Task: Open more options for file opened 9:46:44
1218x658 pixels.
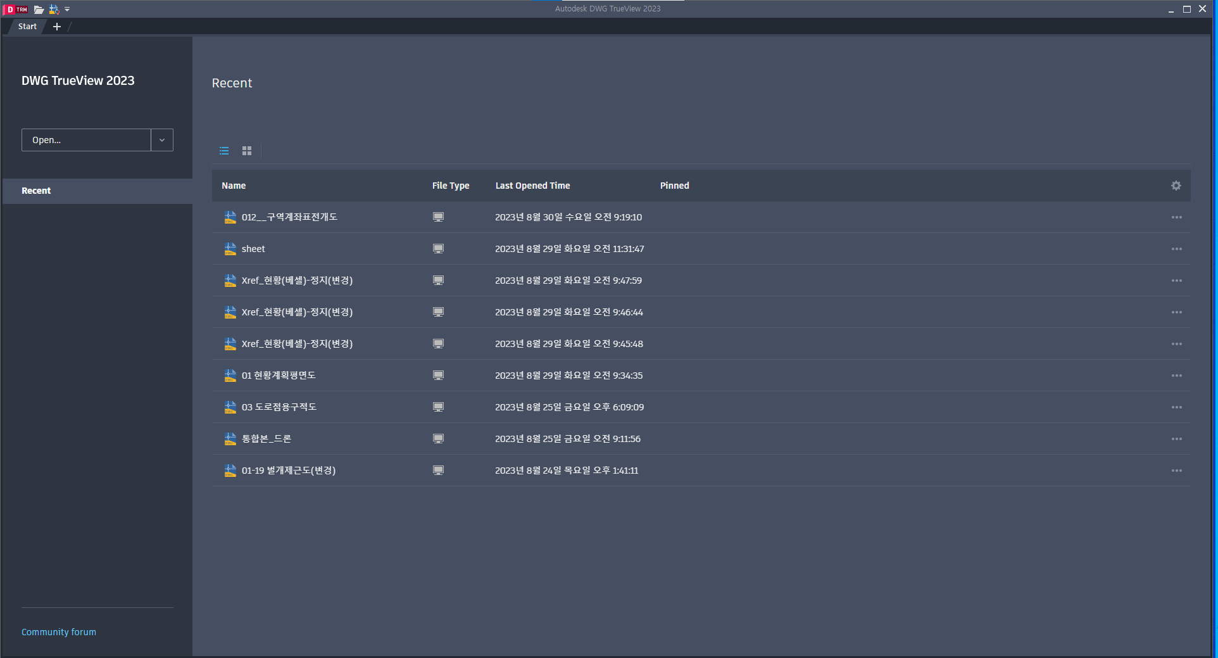Action: [1177, 312]
